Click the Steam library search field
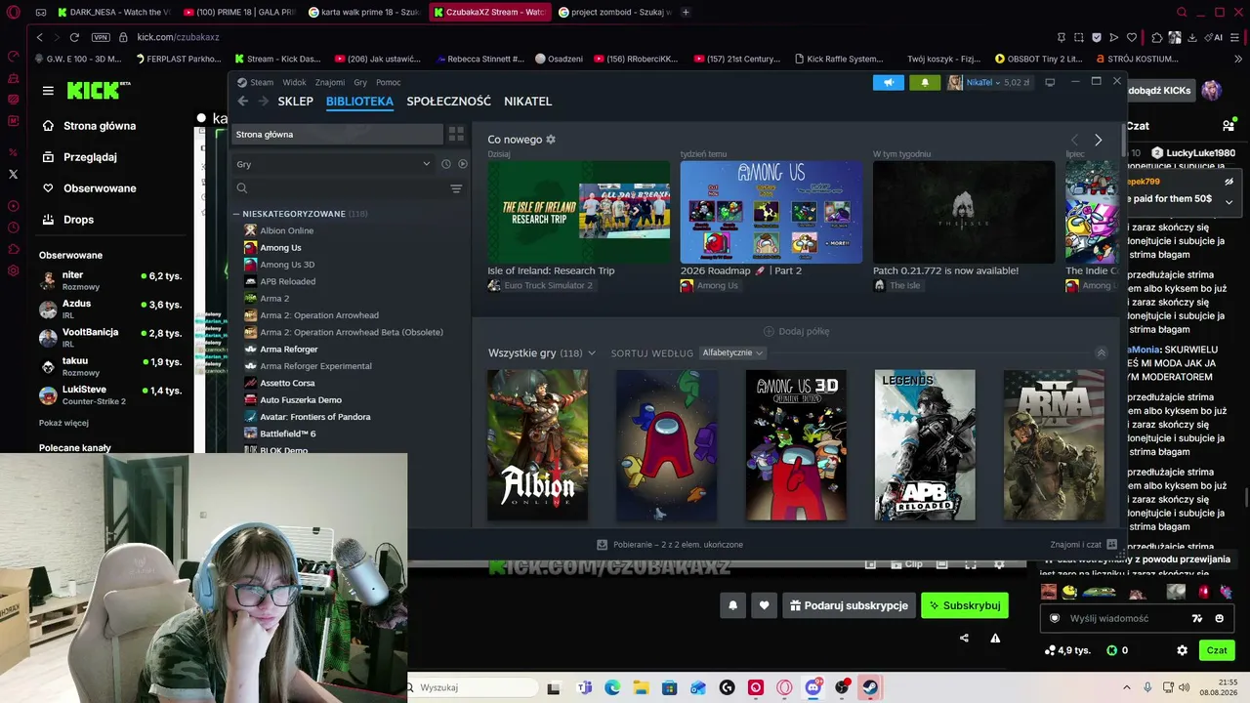The width and height of the screenshot is (1250, 703). 342,188
